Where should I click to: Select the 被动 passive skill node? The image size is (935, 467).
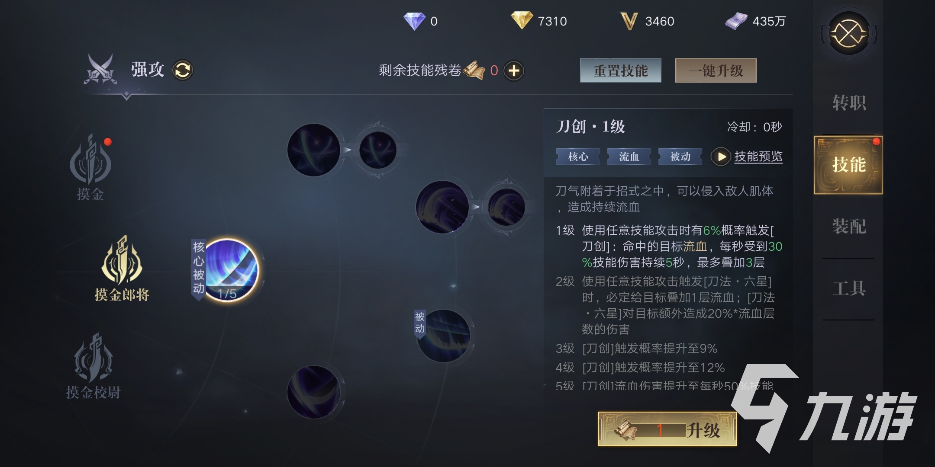coord(443,336)
